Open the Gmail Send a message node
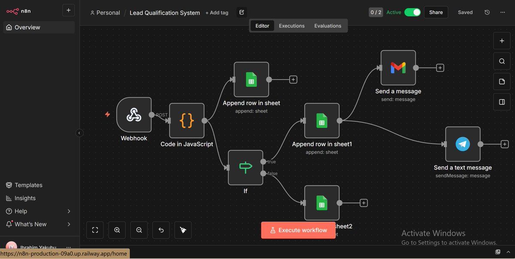The width and height of the screenshot is (515, 259). click(x=398, y=68)
